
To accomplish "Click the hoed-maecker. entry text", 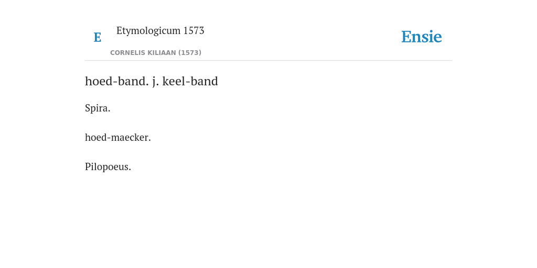I will 118,138.
